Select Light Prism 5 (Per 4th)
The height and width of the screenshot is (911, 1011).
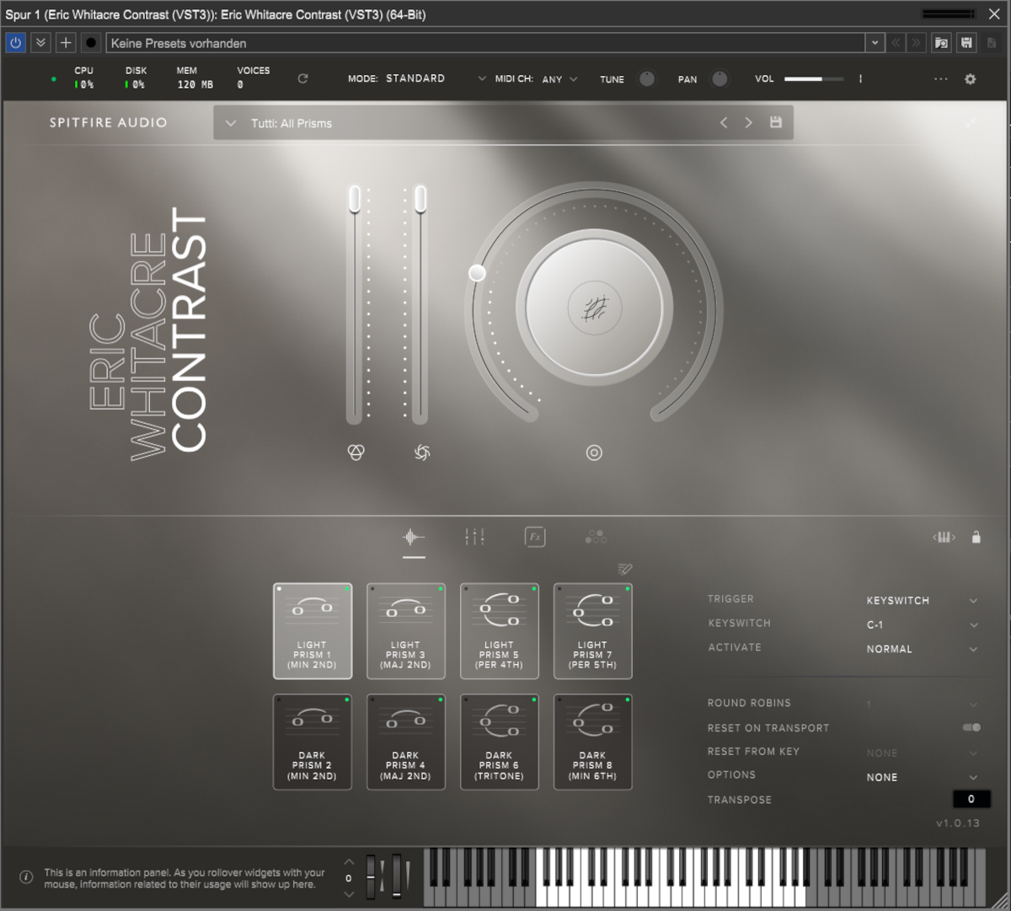tap(500, 630)
